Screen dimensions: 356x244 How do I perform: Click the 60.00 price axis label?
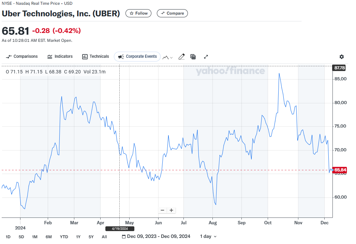pyautogui.click(x=341, y=197)
